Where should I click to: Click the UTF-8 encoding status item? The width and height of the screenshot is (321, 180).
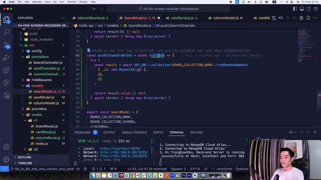click(x=195, y=169)
